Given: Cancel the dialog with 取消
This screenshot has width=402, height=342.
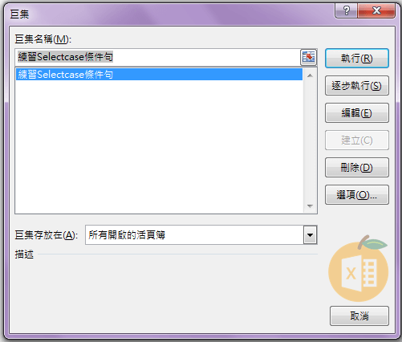Looking at the screenshot, I should coord(359,316).
